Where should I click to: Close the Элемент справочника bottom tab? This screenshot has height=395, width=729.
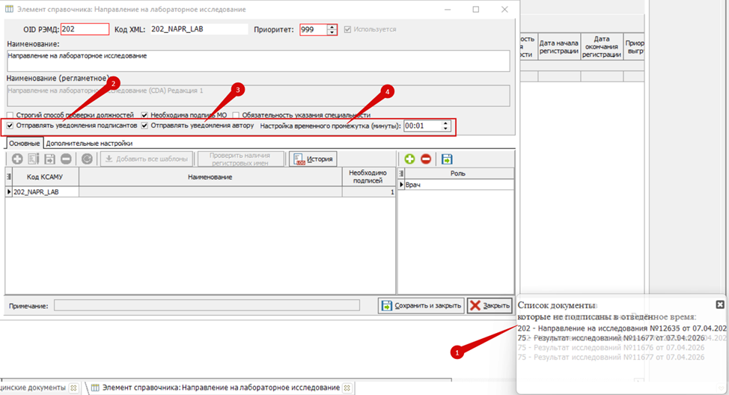point(348,388)
